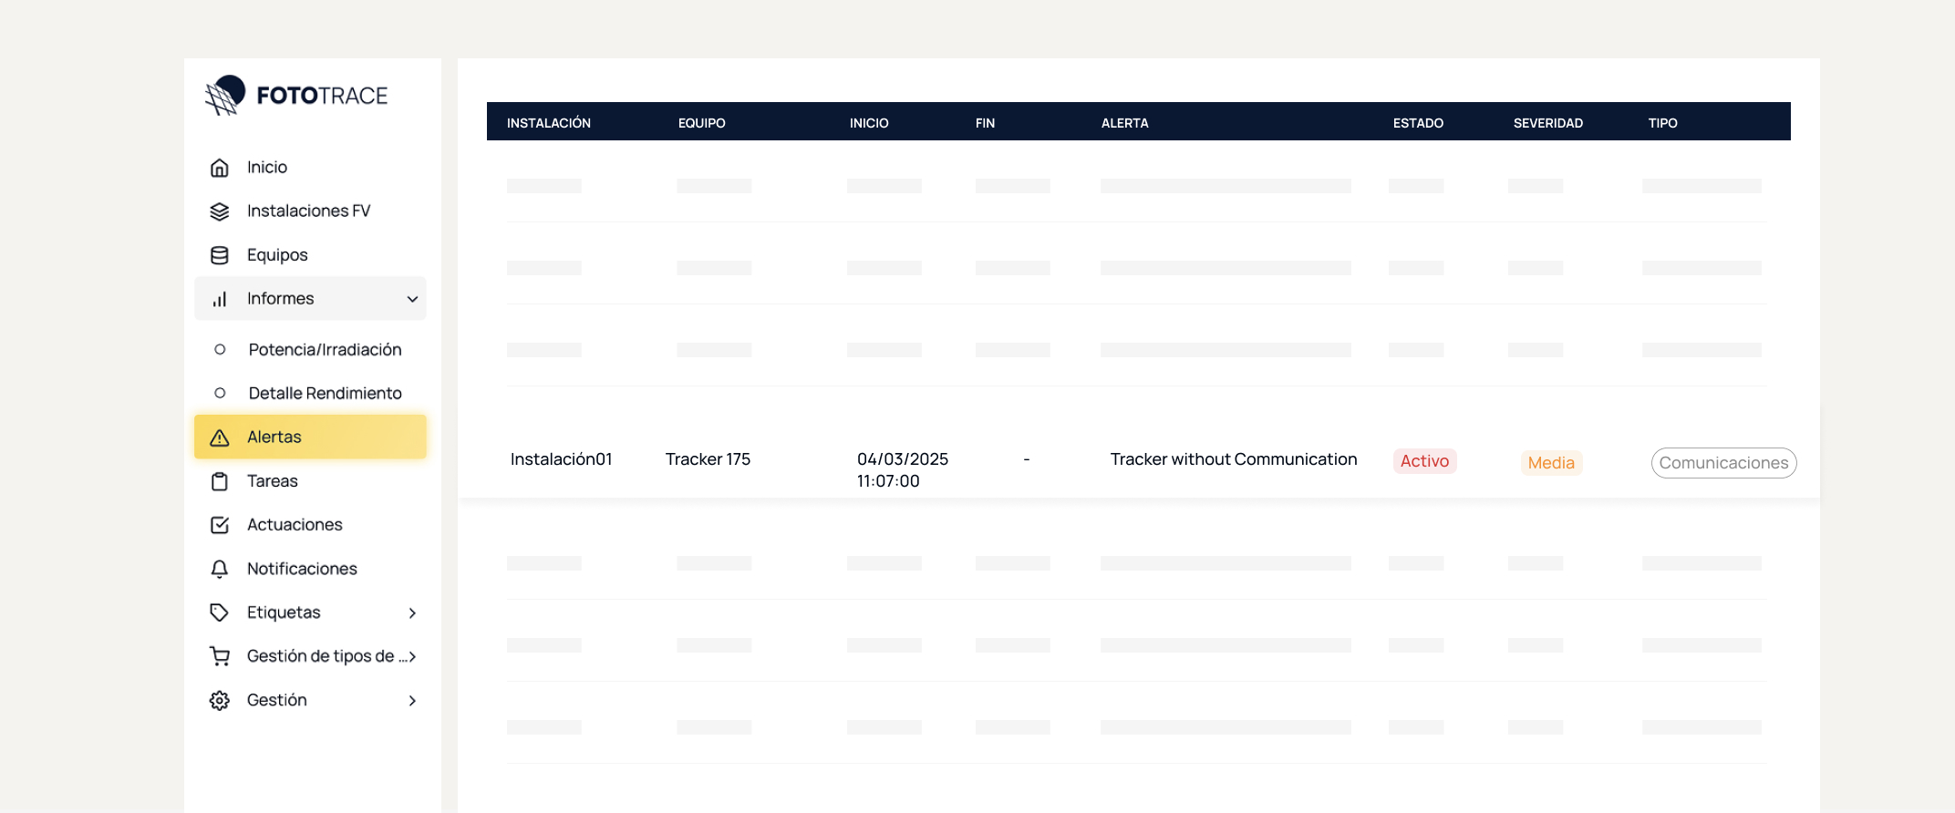Click the Media severity badge

click(1551, 463)
